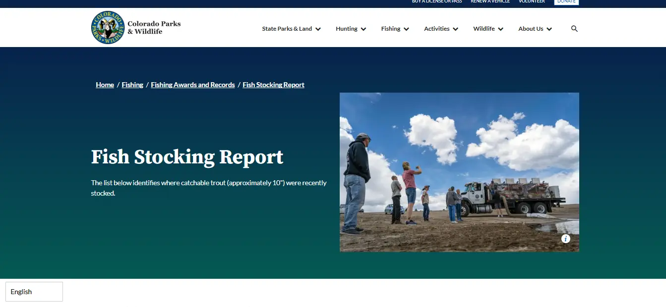Open the About Us menu
The height and width of the screenshot is (307, 666).
(536, 29)
